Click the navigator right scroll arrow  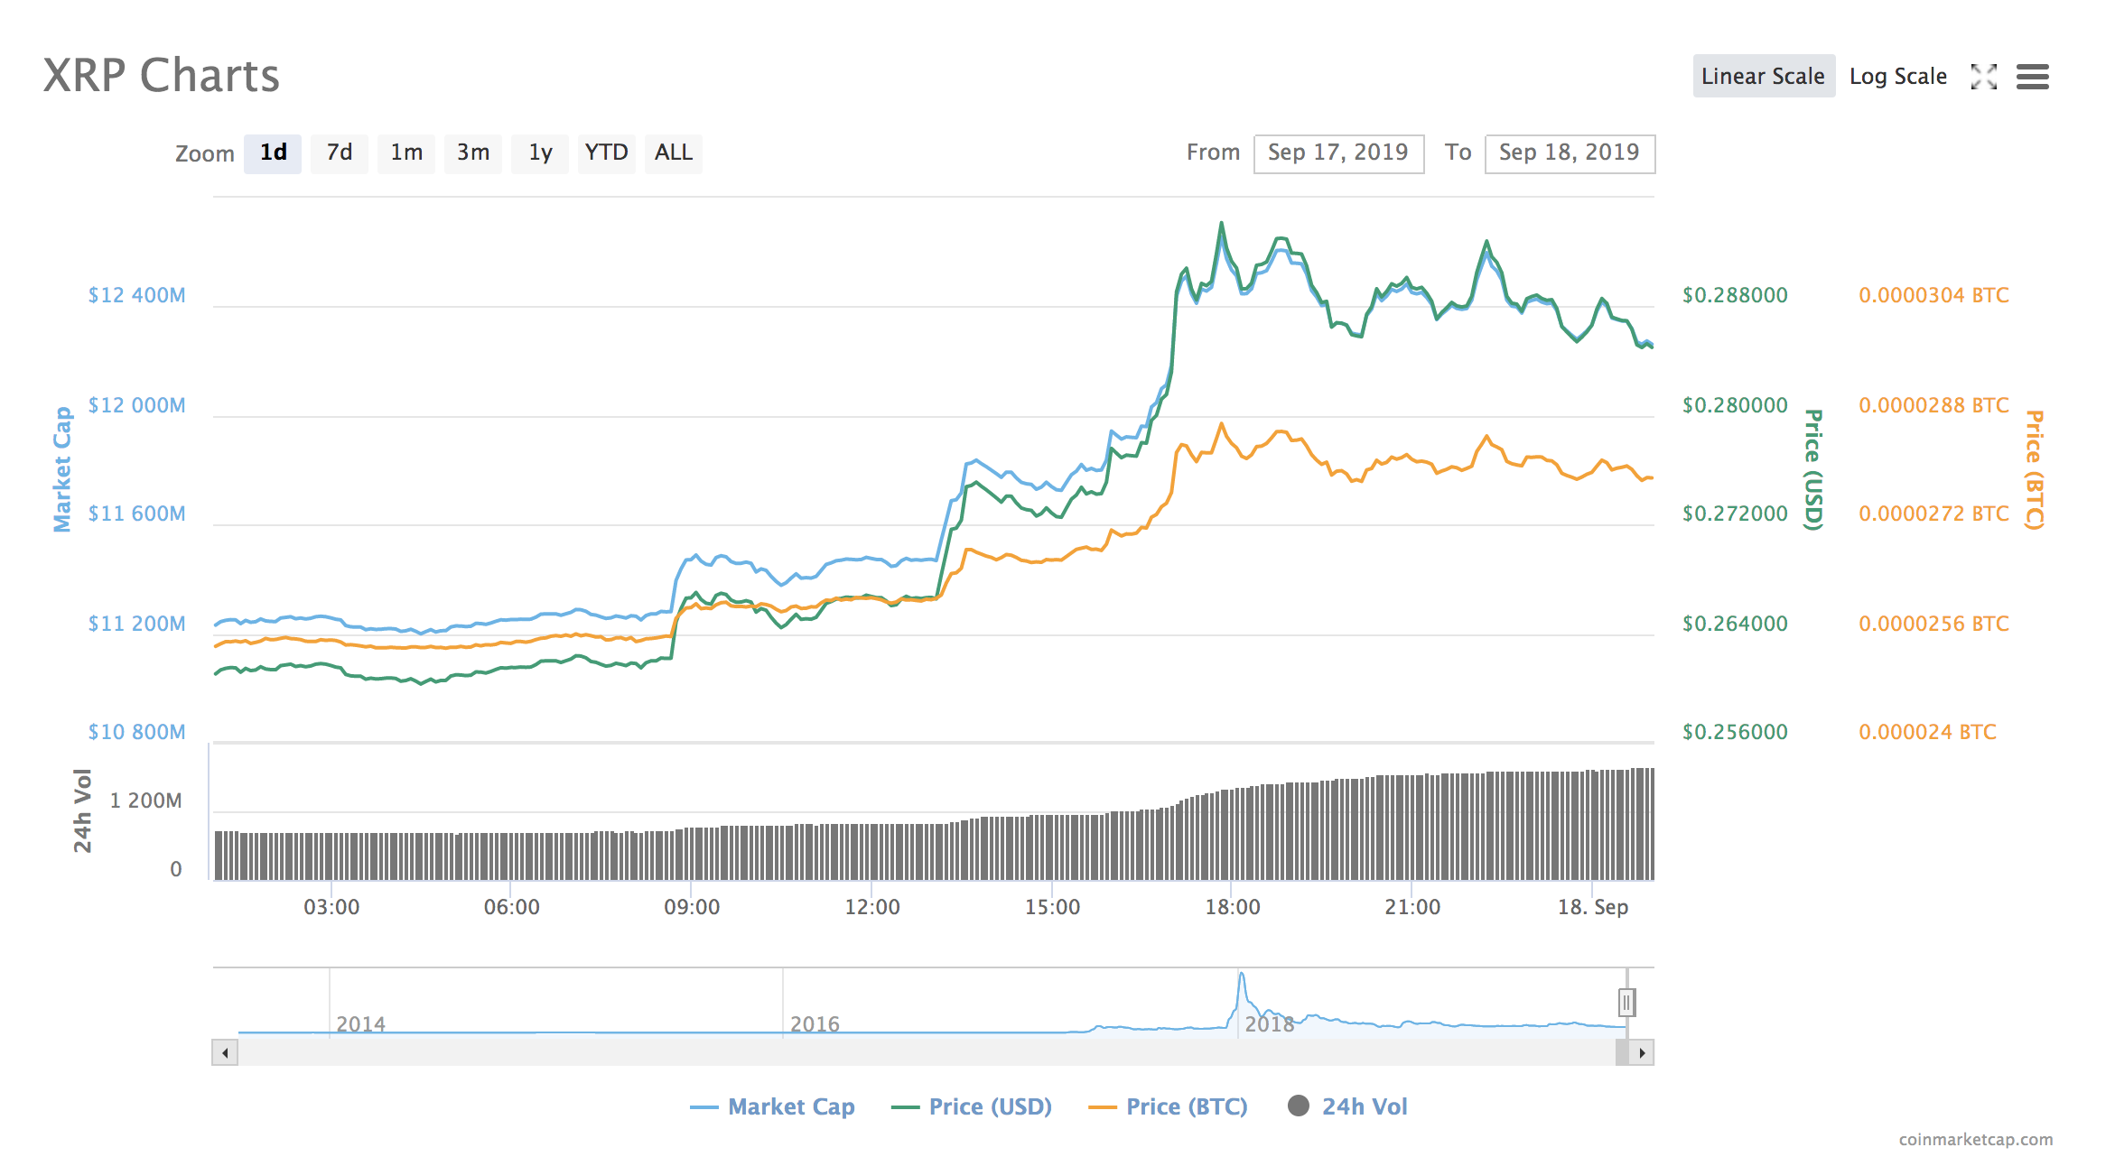1641,1052
